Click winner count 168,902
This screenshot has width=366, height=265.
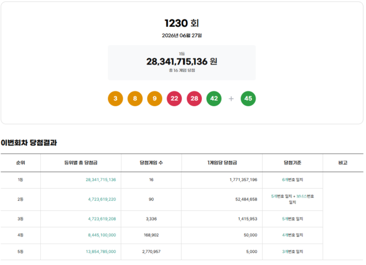click(151, 235)
